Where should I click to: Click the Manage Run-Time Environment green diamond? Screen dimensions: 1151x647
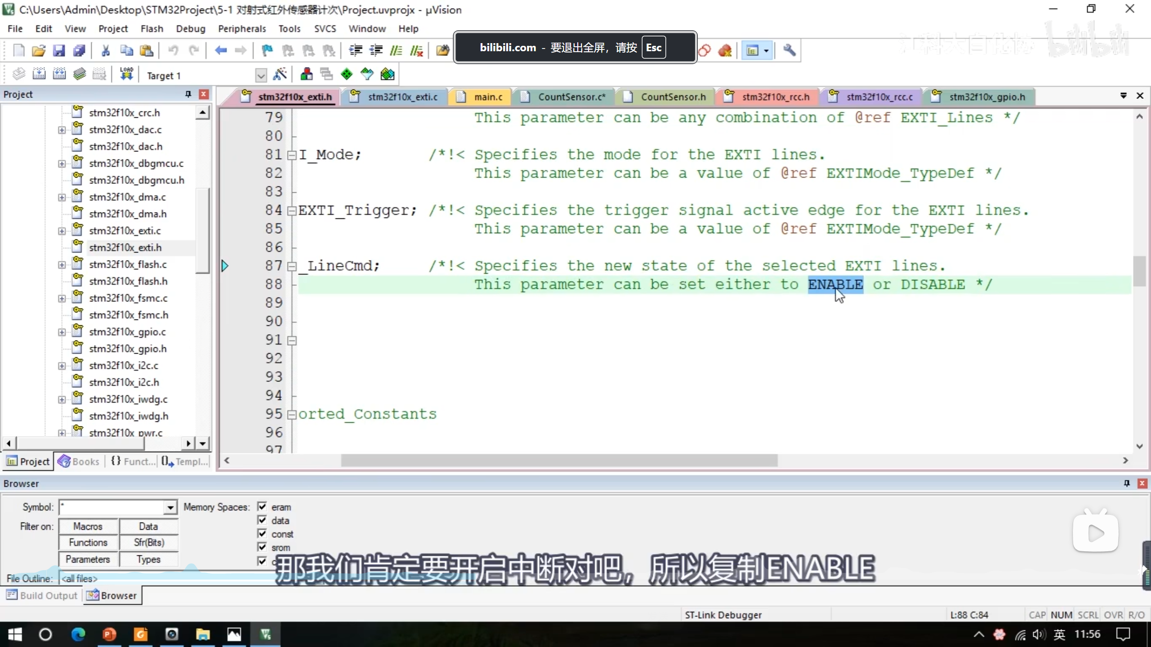click(x=347, y=74)
